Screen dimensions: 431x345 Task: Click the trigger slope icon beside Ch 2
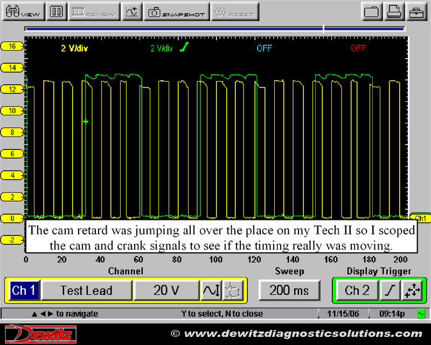pos(389,290)
